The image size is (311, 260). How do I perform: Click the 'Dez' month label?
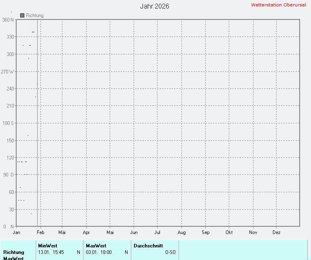[x=277, y=232]
